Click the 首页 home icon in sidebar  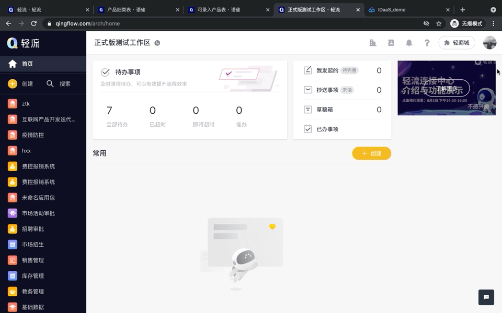pyautogui.click(x=13, y=64)
